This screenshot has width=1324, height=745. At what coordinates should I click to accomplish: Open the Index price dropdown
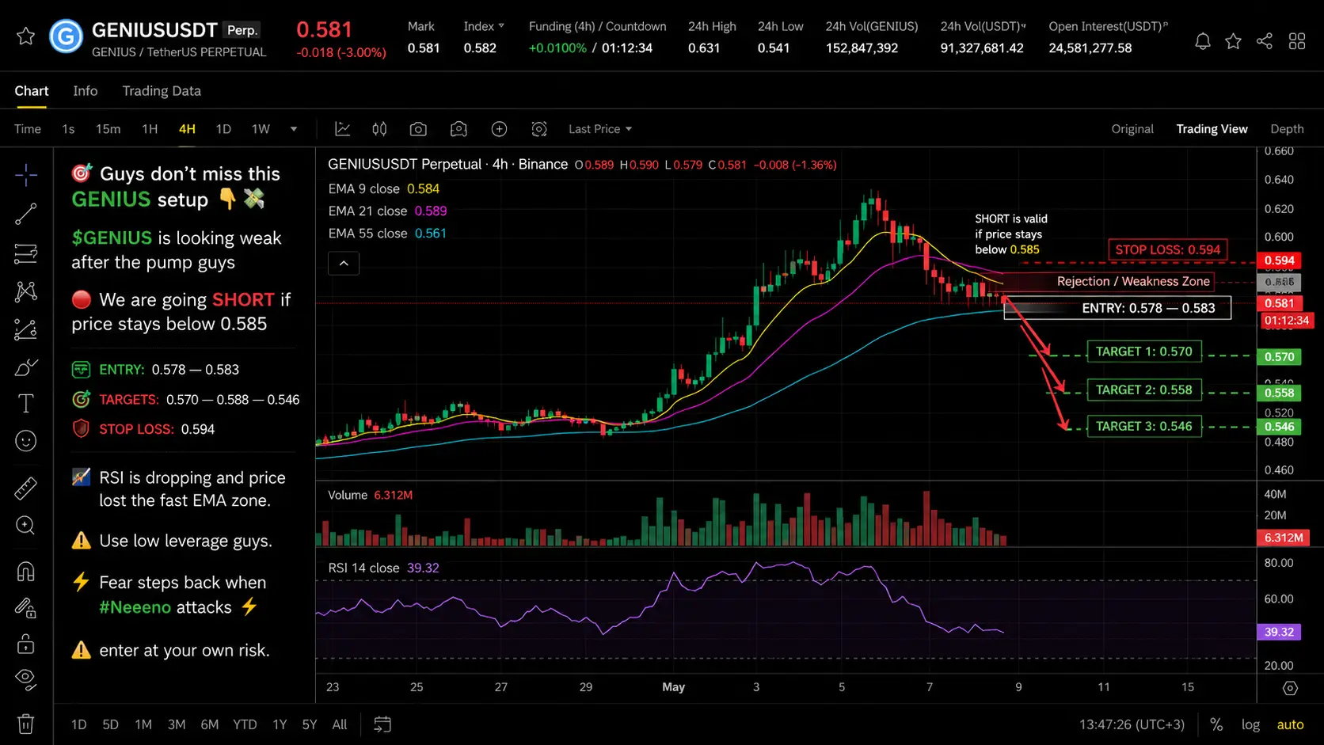click(x=484, y=26)
